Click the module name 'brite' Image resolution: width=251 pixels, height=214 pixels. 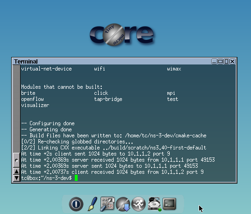pos(28,93)
